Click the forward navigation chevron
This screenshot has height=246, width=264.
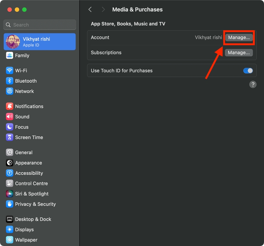pyautogui.click(x=103, y=10)
